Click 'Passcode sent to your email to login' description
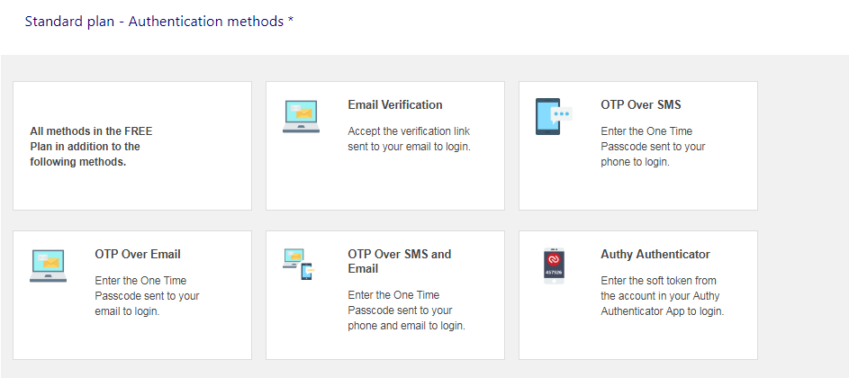 click(x=148, y=296)
